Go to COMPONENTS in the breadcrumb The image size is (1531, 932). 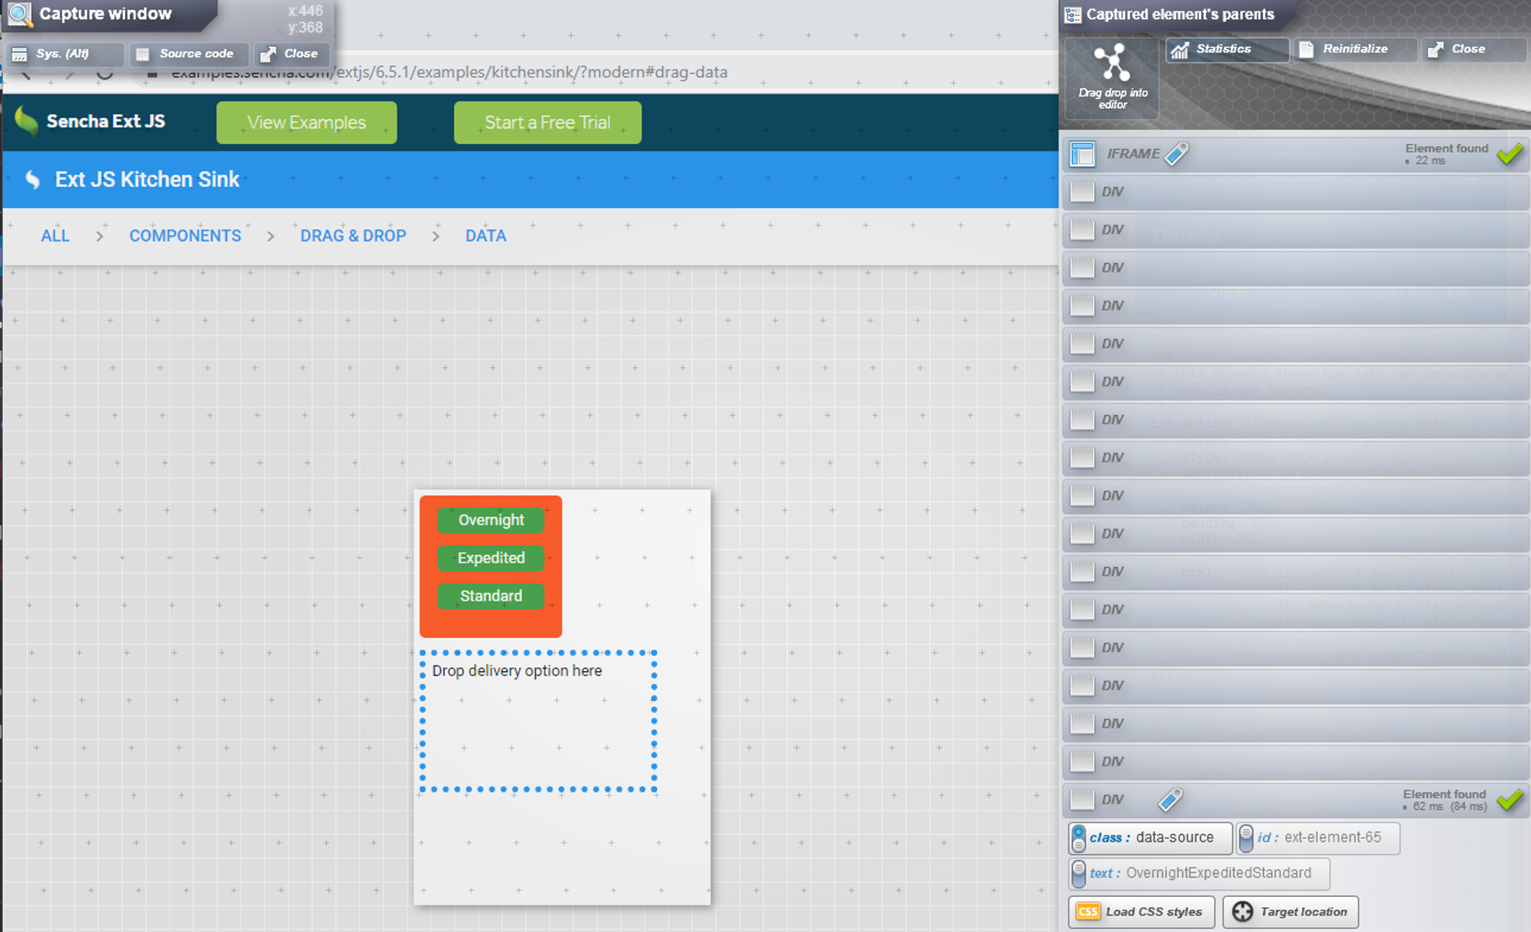185,236
